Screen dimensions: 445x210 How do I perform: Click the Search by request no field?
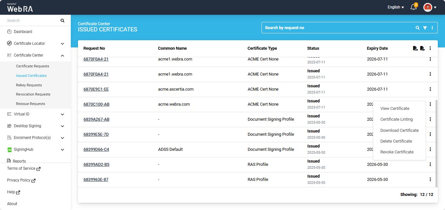coord(338,28)
